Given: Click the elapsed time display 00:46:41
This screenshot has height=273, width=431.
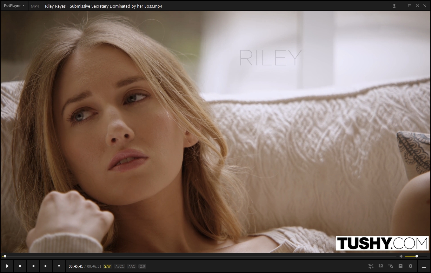Looking at the screenshot, I should click(x=76, y=266).
